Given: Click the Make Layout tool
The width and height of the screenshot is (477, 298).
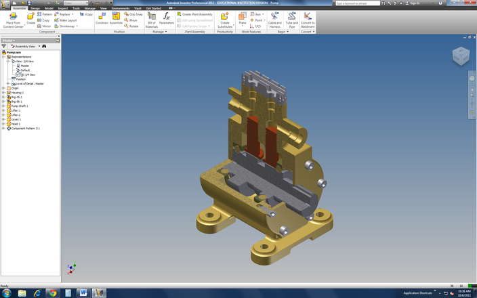Looking at the screenshot, I should [x=66, y=20].
